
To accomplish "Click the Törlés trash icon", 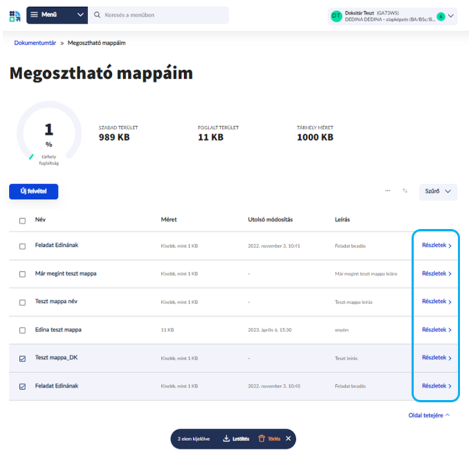I will 262,439.
